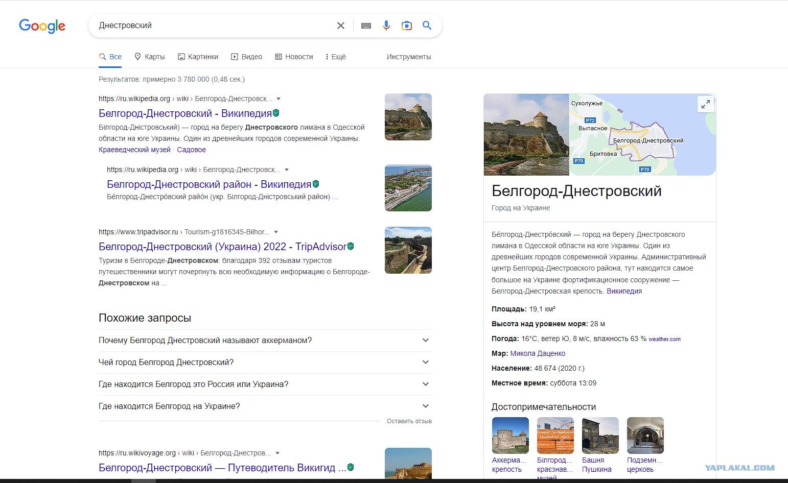Open Білгород краєзнавчий музей attraction thumbnail
Screen dimensions: 788x483
pos(555,436)
